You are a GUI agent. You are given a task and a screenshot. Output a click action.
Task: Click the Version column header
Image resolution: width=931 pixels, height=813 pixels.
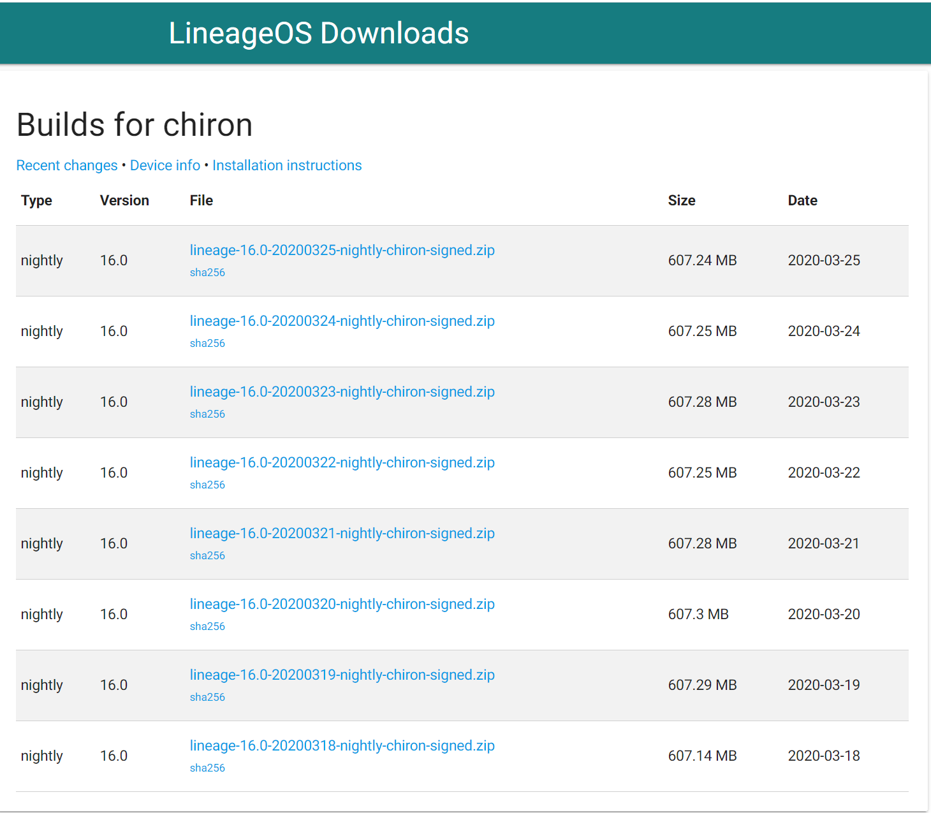pyautogui.click(x=124, y=201)
